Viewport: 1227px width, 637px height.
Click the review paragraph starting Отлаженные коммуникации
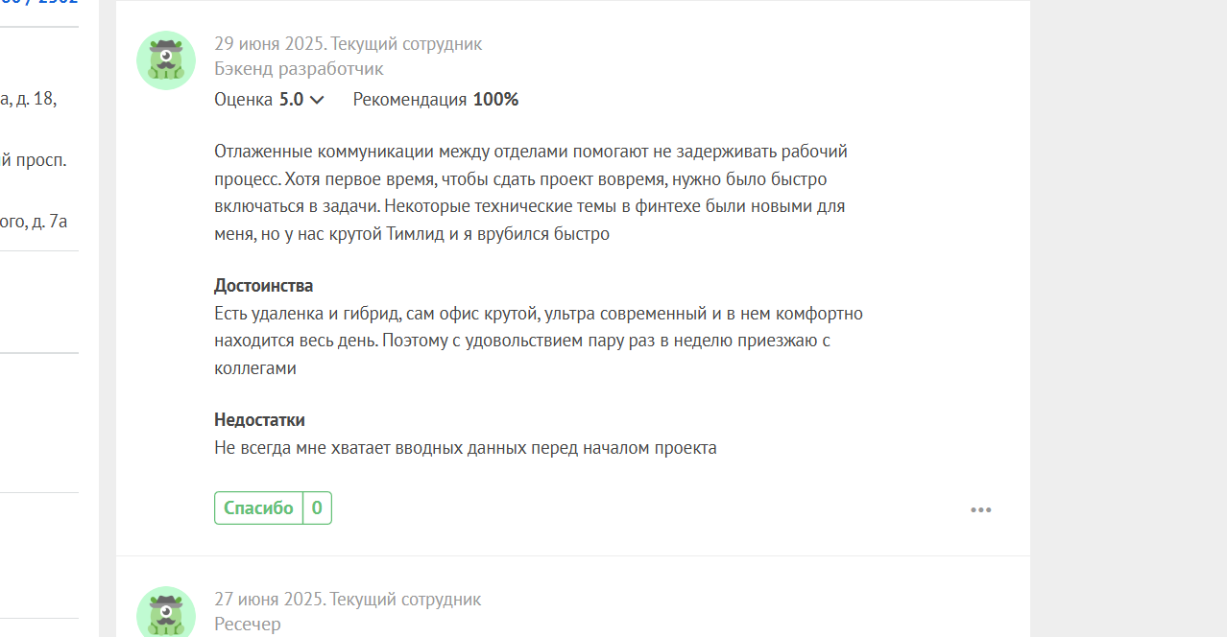tap(531, 193)
